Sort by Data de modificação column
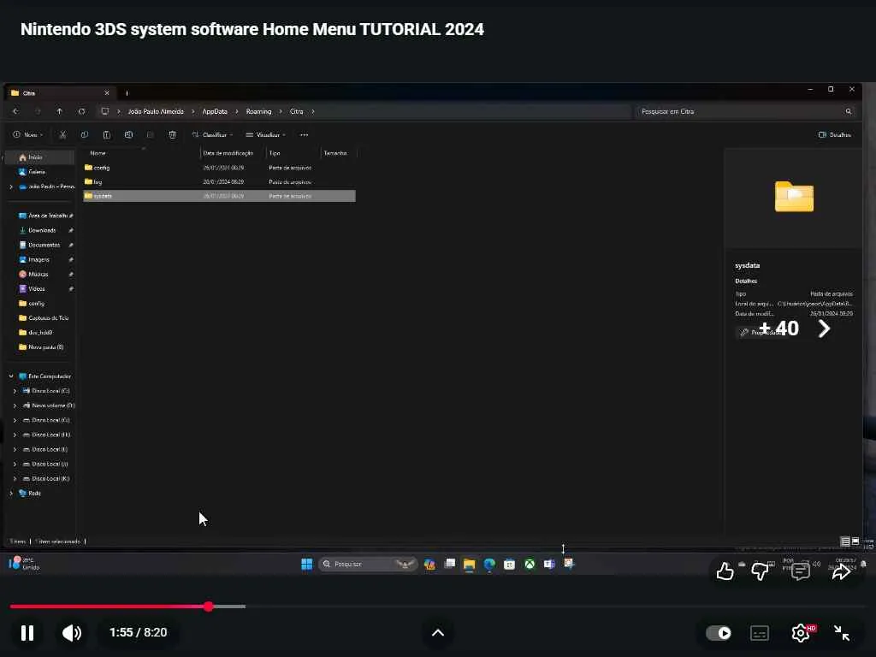This screenshot has width=876, height=657. point(228,153)
